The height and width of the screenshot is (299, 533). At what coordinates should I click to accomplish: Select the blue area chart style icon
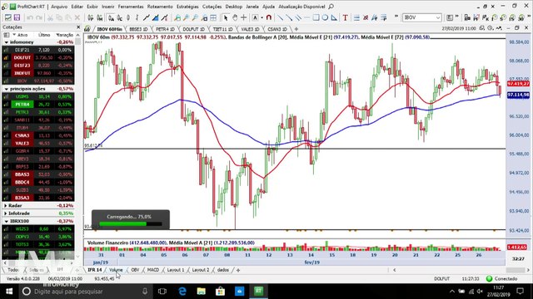point(156,17)
